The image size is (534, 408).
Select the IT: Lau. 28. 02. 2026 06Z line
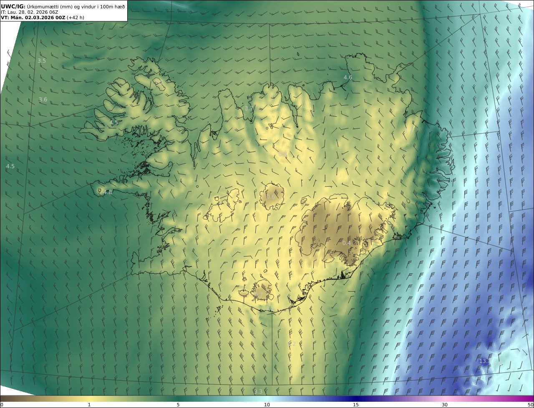click(30, 12)
